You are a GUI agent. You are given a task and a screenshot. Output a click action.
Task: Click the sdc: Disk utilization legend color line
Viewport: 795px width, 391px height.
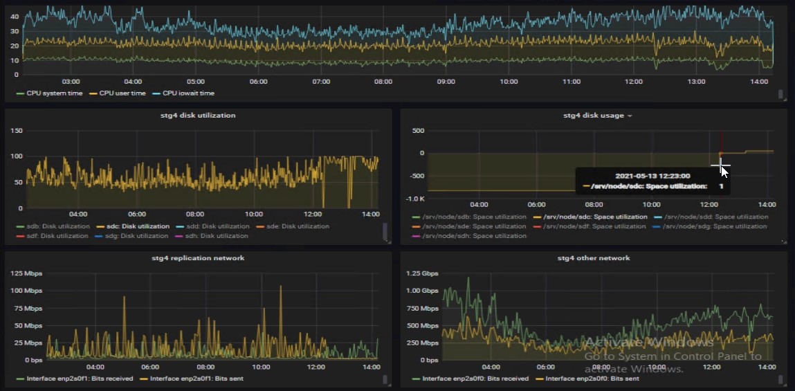[x=100, y=226]
